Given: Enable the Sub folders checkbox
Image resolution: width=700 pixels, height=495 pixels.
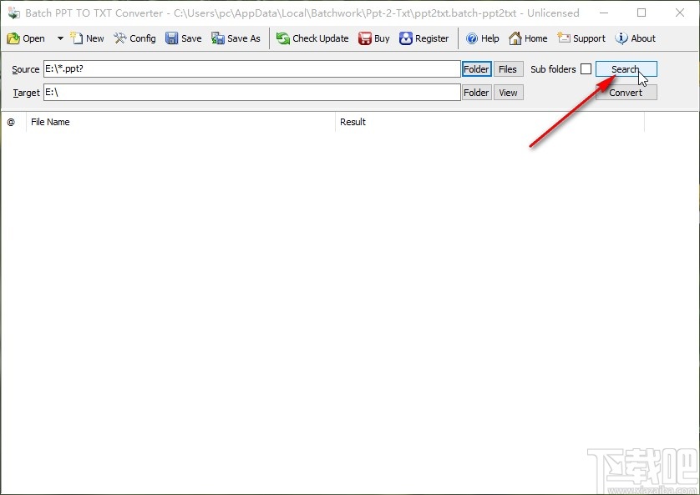Looking at the screenshot, I should click(x=587, y=69).
